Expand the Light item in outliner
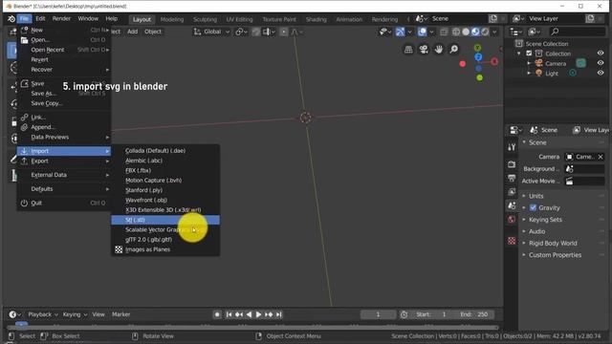Screen dimensions: 612x344 529,73
